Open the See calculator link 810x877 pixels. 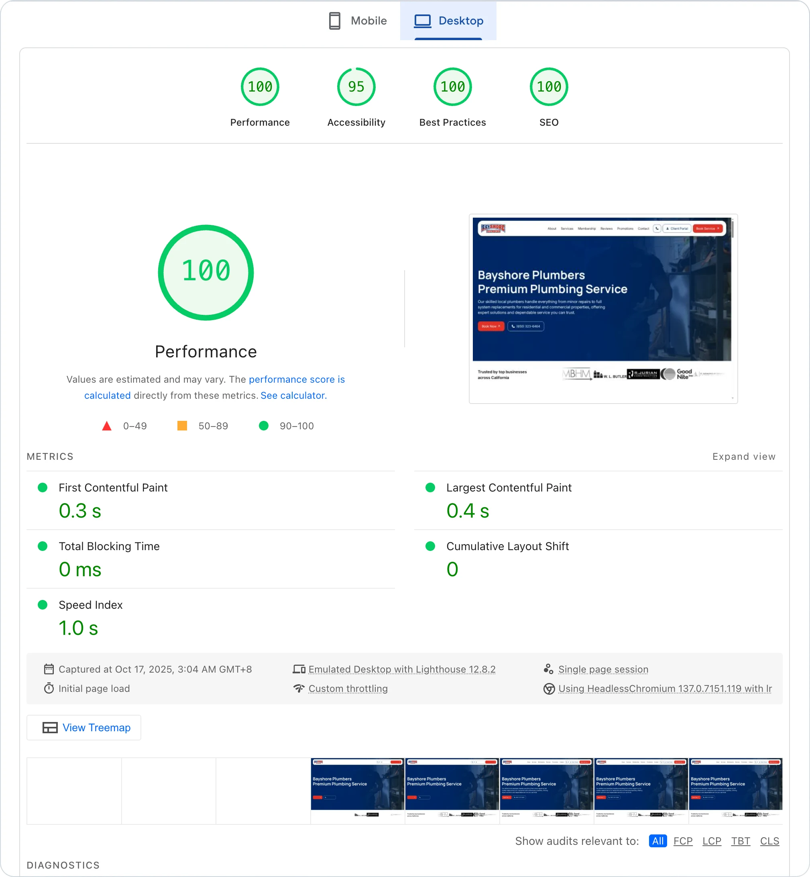pyautogui.click(x=293, y=395)
